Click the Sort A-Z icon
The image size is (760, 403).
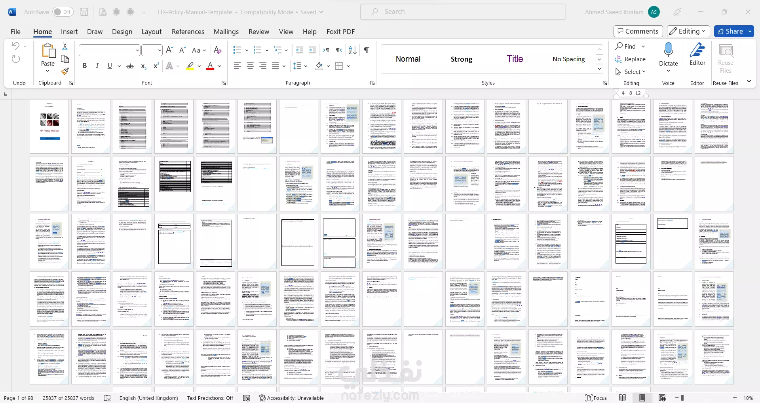tap(352, 50)
